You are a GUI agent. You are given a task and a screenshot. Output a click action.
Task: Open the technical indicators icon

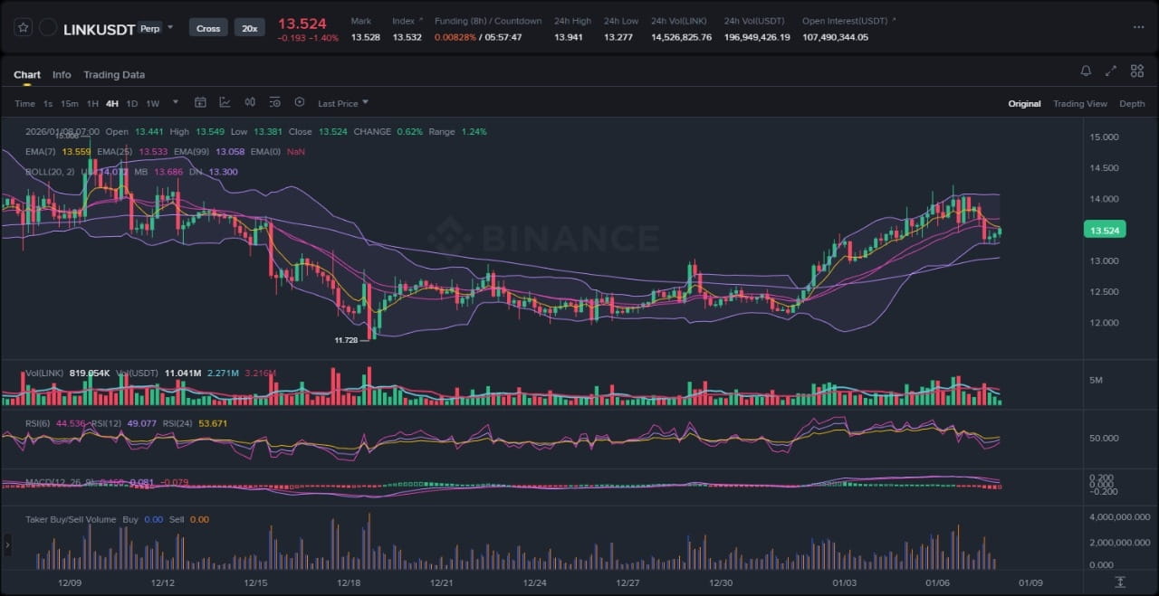pyautogui.click(x=225, y=103)
